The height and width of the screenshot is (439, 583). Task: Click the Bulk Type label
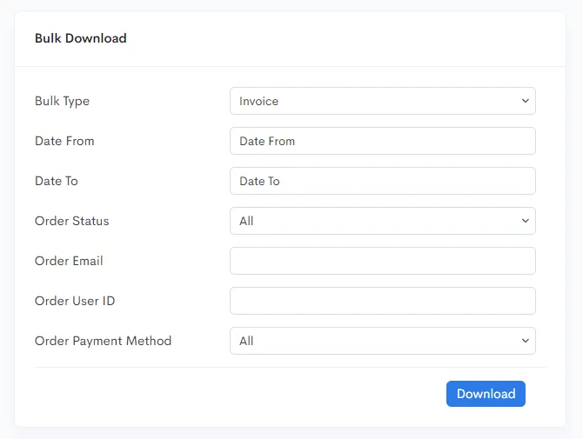62,102
